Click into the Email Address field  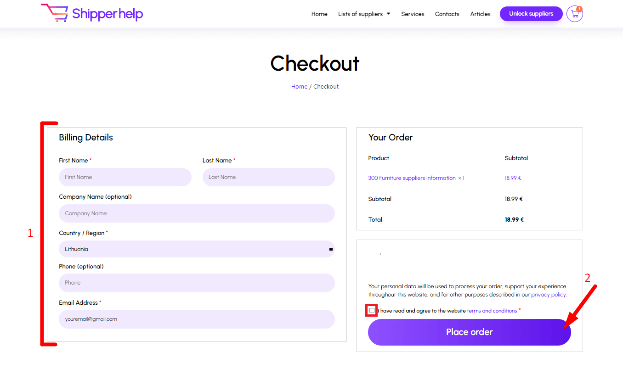pos(197,319)
